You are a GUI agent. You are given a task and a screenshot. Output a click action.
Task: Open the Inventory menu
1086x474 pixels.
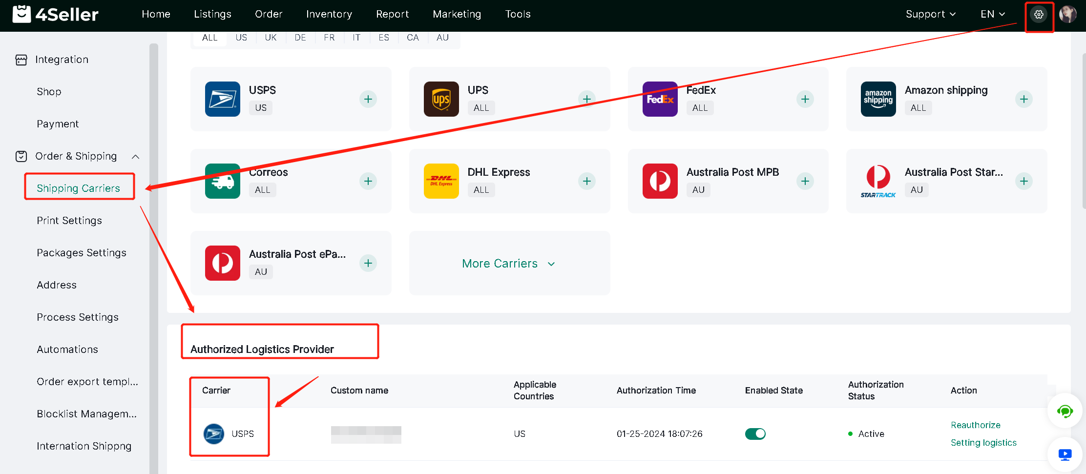point(329,14)
